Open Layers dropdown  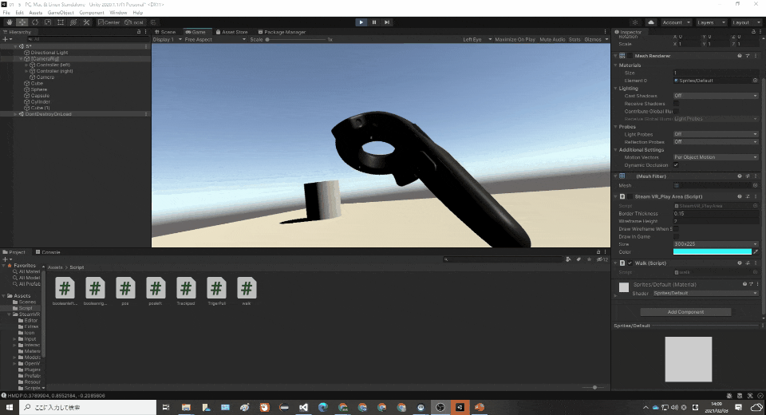[x=712, y=22]
